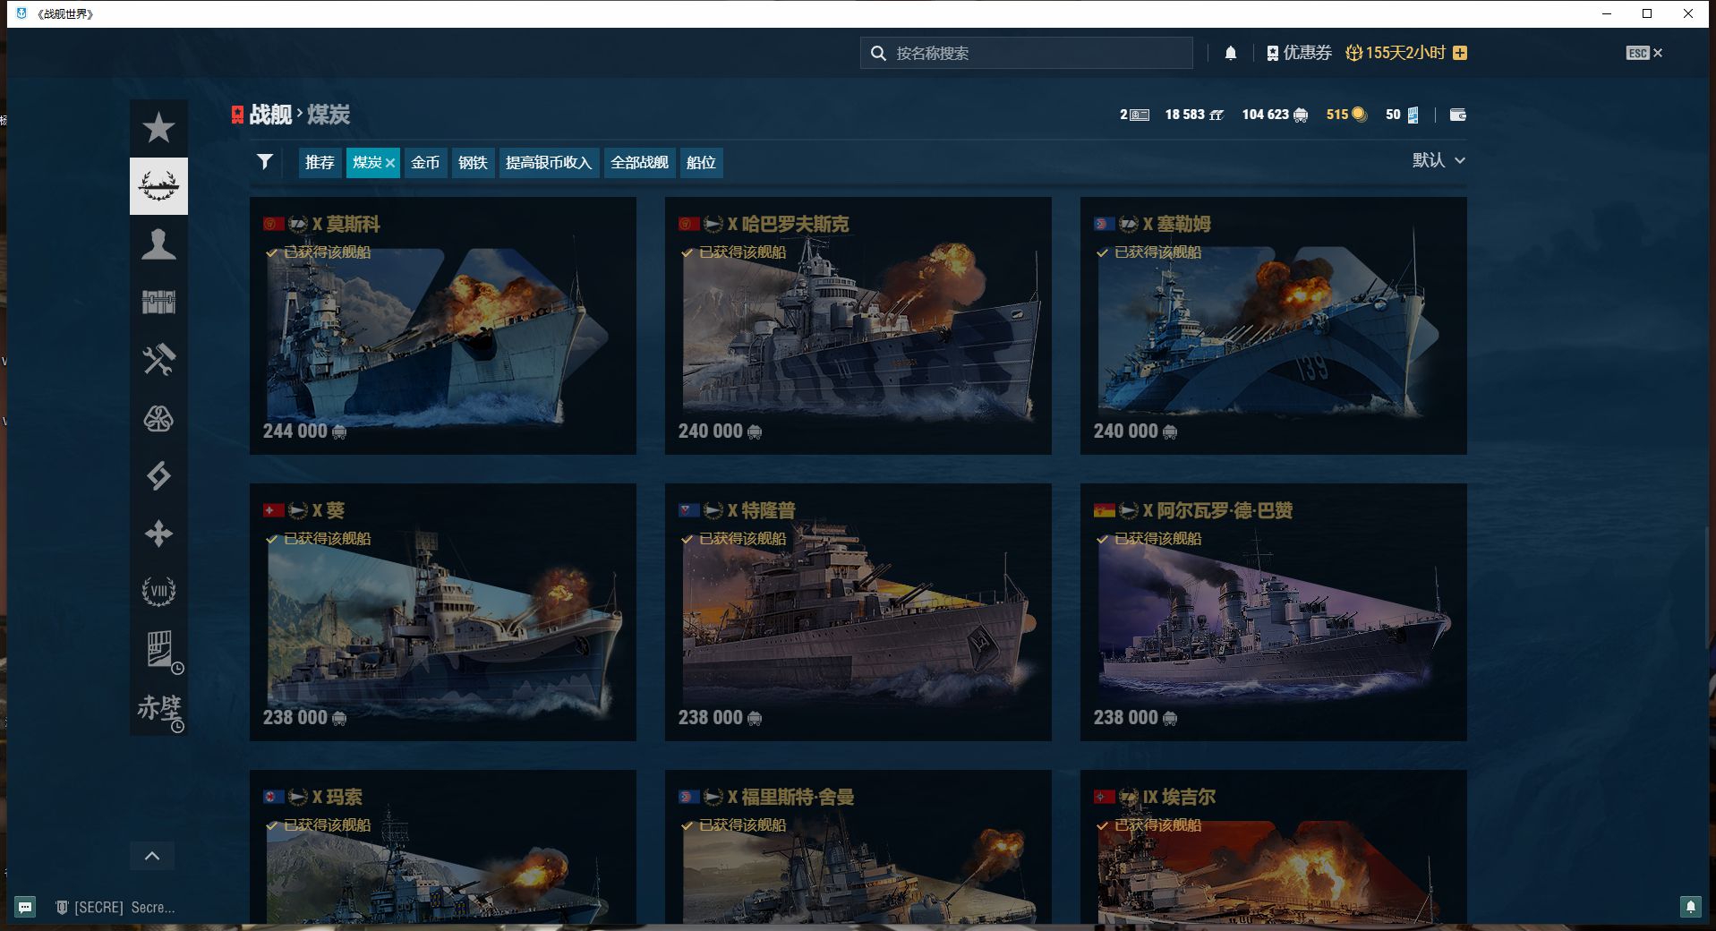Switch to the 全部战舰 tab
Screen dimensions: 1716x931
[639, 162]
